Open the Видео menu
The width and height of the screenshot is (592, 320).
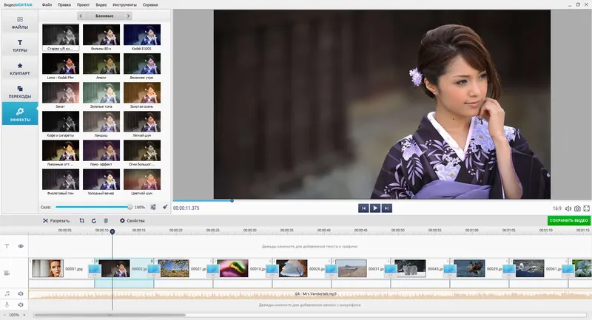tap(101, 5)
